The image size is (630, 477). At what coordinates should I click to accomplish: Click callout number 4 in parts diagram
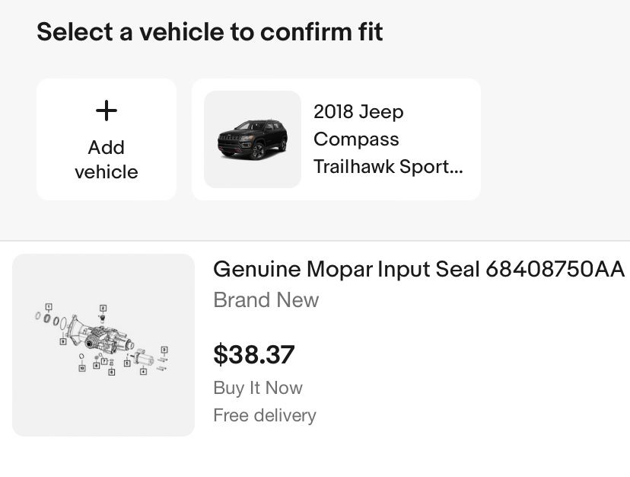click(x=143, y=371)
